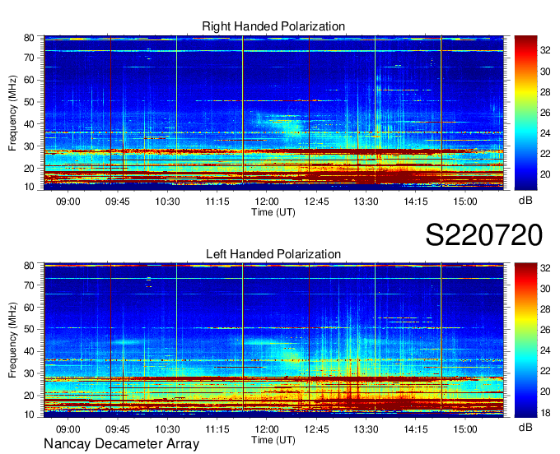Click the dB unit under Right Handed color bar

click(x=525, y=201)
